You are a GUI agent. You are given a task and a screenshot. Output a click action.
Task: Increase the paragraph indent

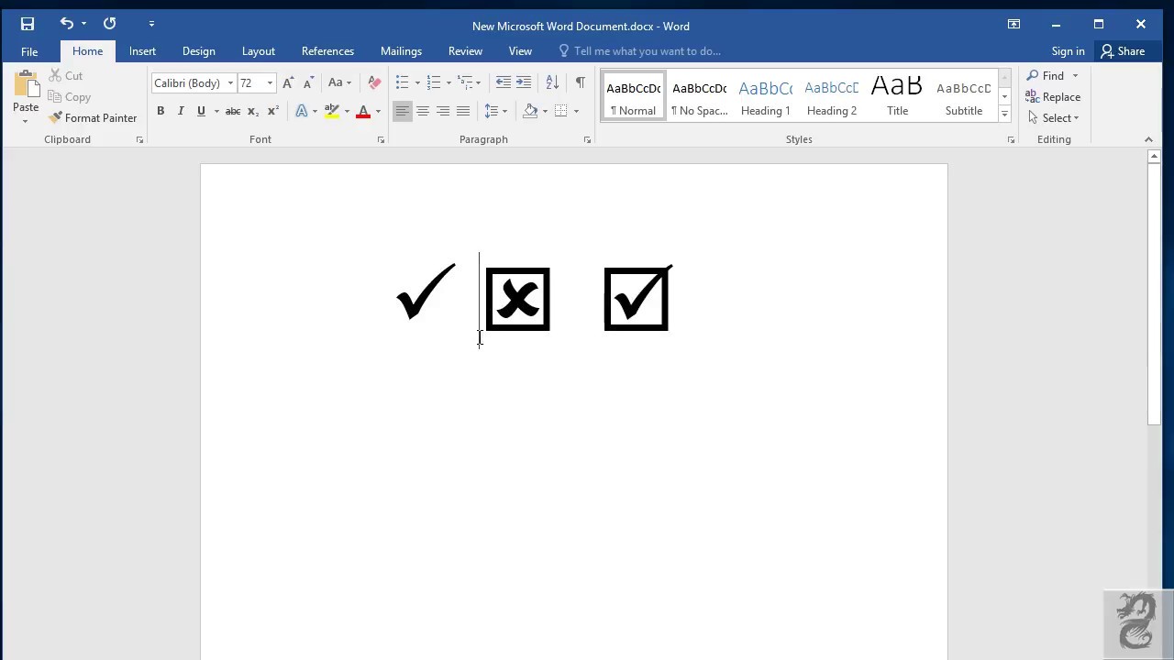point(524,82)
